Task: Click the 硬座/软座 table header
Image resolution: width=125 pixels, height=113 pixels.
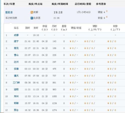Action: 76,28
